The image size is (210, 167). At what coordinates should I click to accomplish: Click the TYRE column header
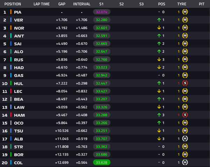pyautogui.click(x=182, y=4)
